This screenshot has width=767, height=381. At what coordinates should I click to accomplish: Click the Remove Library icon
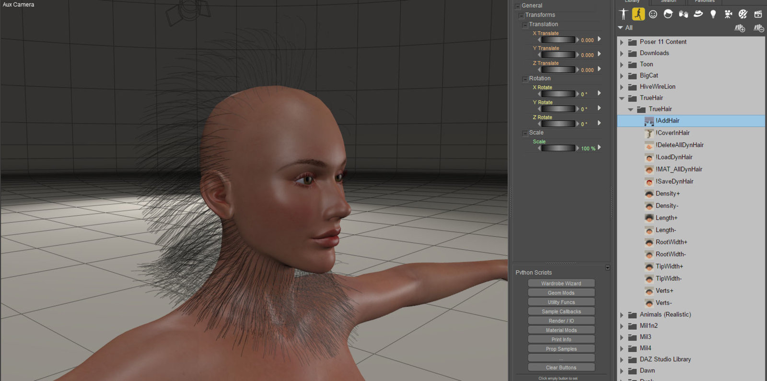point(758,28)
